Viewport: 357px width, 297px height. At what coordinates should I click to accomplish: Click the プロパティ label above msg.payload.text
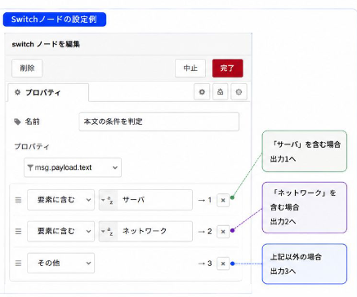click(32, 147)
